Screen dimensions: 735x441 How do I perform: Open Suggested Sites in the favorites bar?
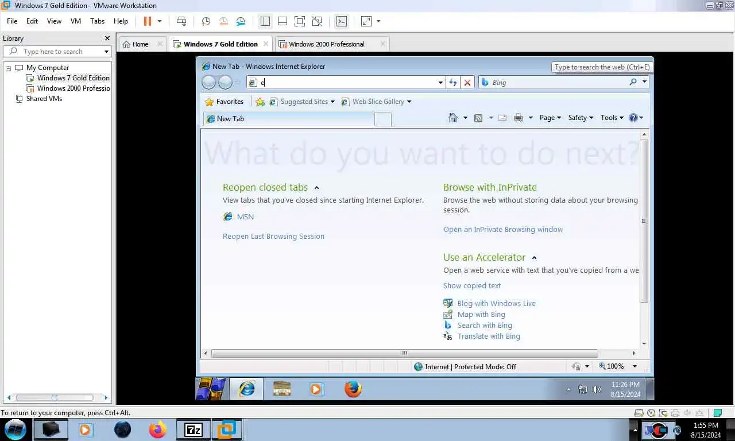(x=302, y=102)
